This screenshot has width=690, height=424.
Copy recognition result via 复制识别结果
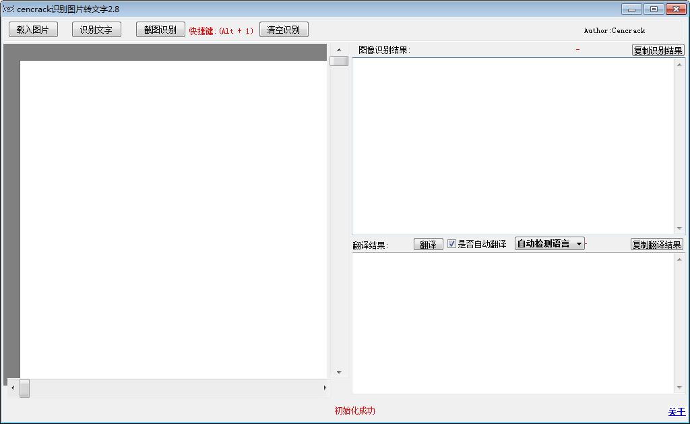658,50
